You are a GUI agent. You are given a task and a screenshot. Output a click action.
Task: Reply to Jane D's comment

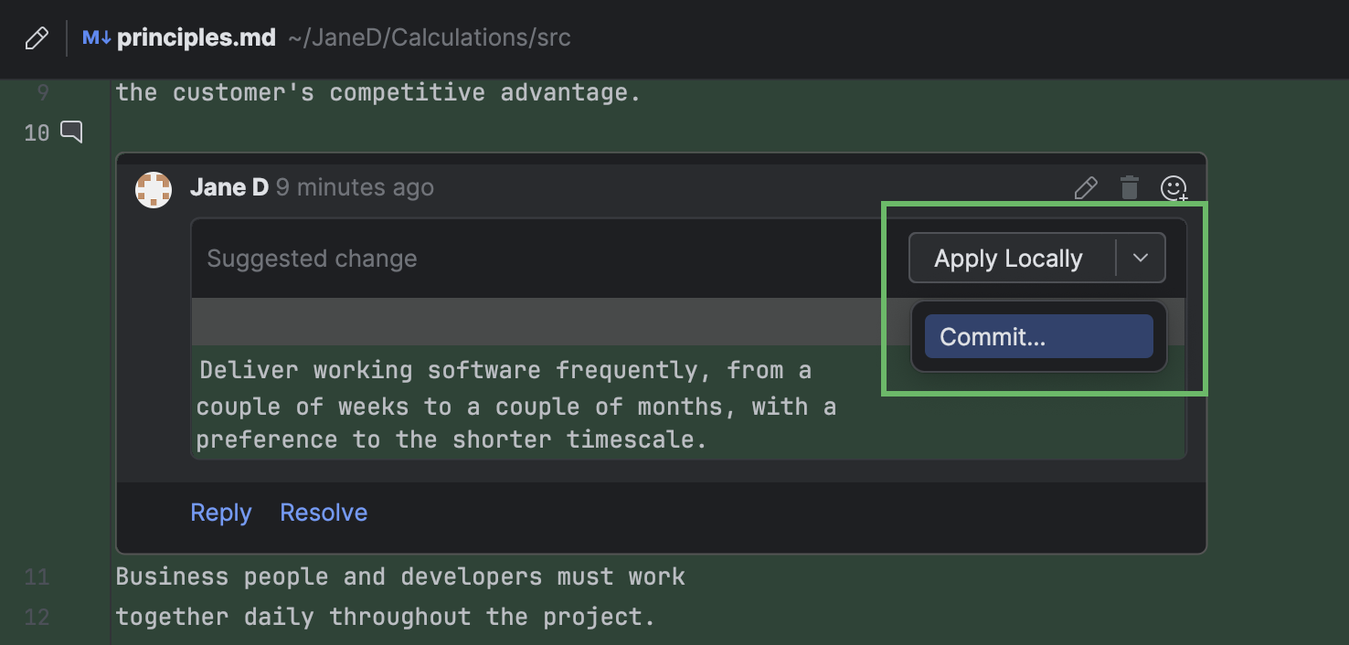tap(220, 512)
